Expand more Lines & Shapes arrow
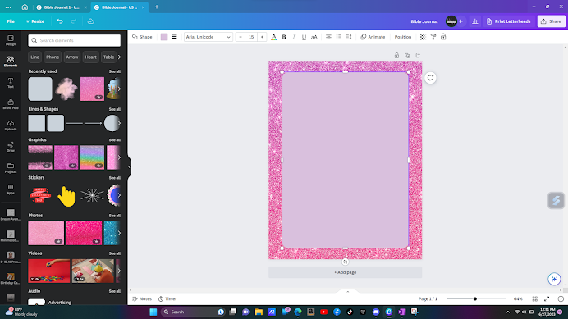The image size is (568, 319). coord(119,123)
